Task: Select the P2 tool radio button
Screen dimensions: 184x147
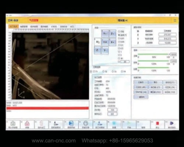Action: (x=103, y=71)
